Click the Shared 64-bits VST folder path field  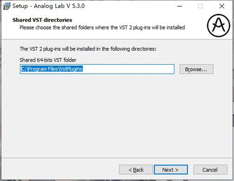tap(97, 69)
